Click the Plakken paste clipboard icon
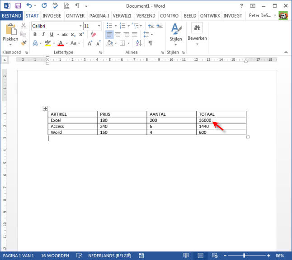This screenshot has width=292, height=260. tap(11, 29)
